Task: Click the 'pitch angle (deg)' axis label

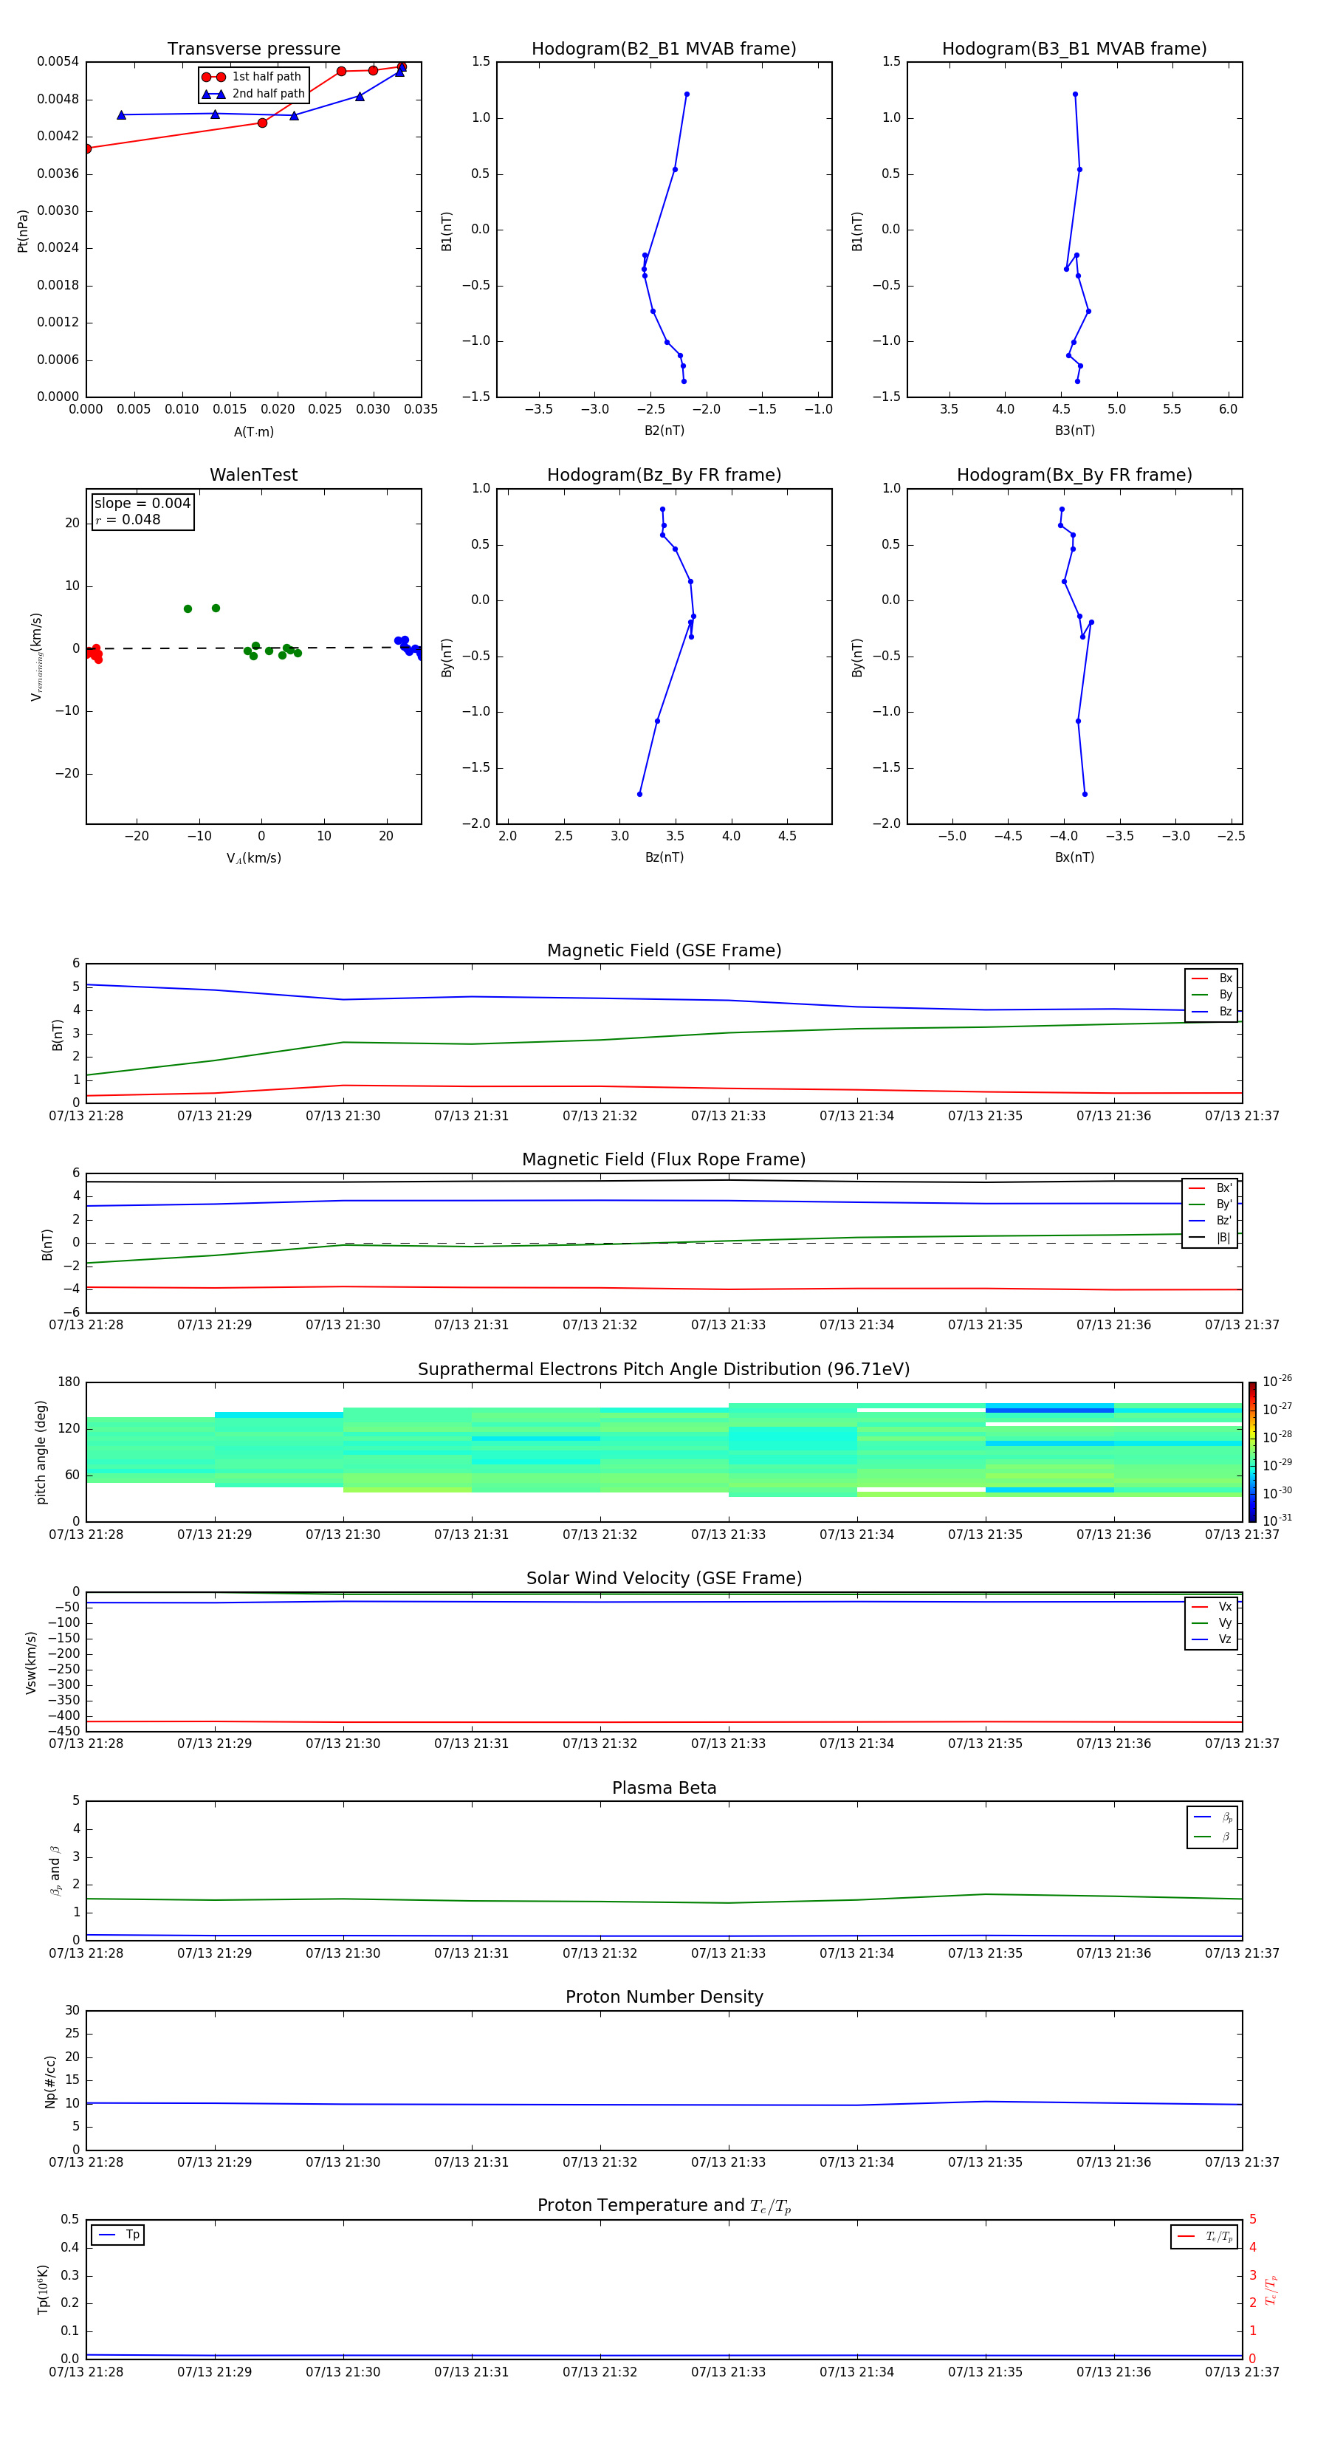Action: (41, 1452)
